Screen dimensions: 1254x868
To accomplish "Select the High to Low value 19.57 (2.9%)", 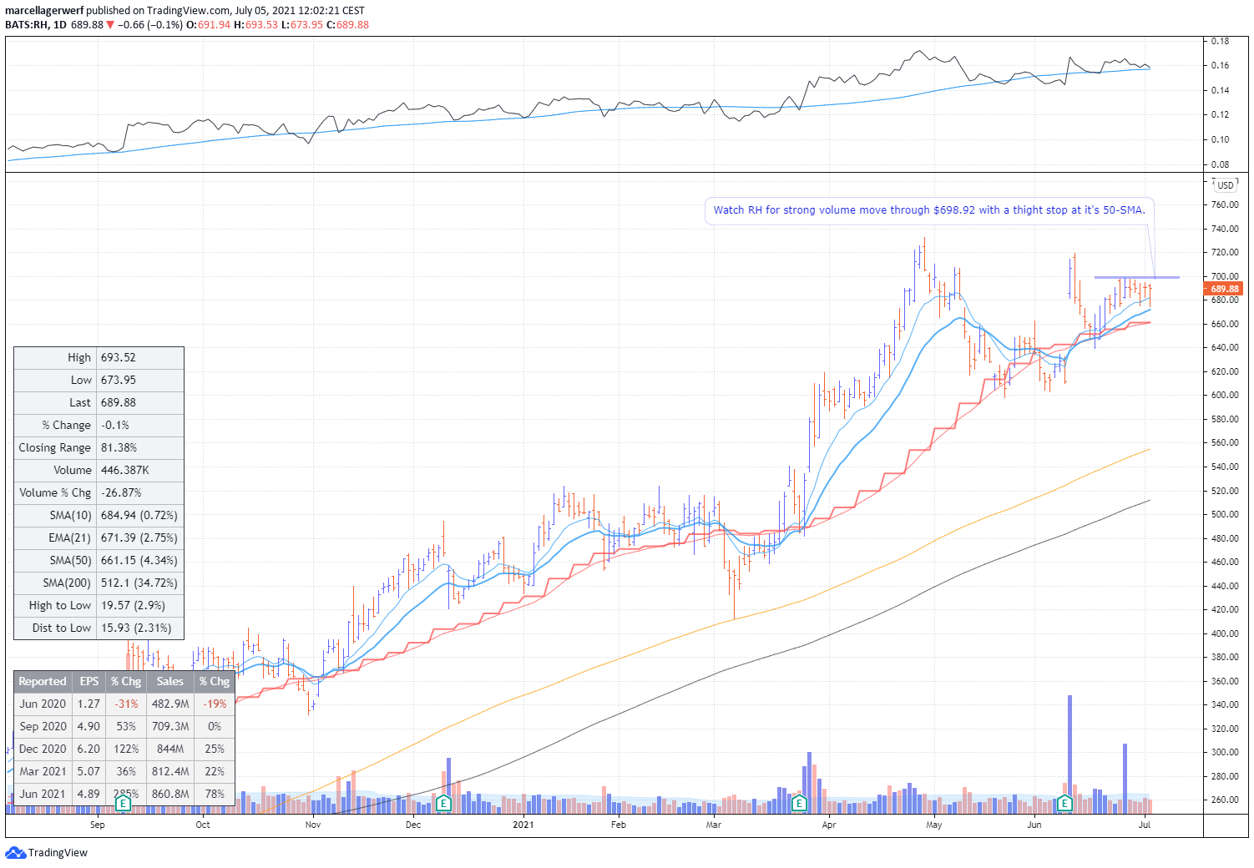I will pyautogui.click(x=133, y=605).
